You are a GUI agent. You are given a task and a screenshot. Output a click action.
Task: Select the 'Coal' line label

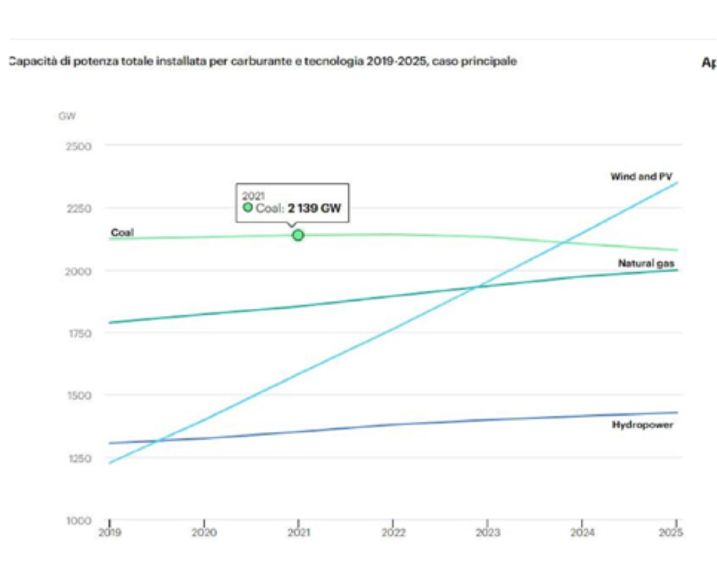(122, 233)
